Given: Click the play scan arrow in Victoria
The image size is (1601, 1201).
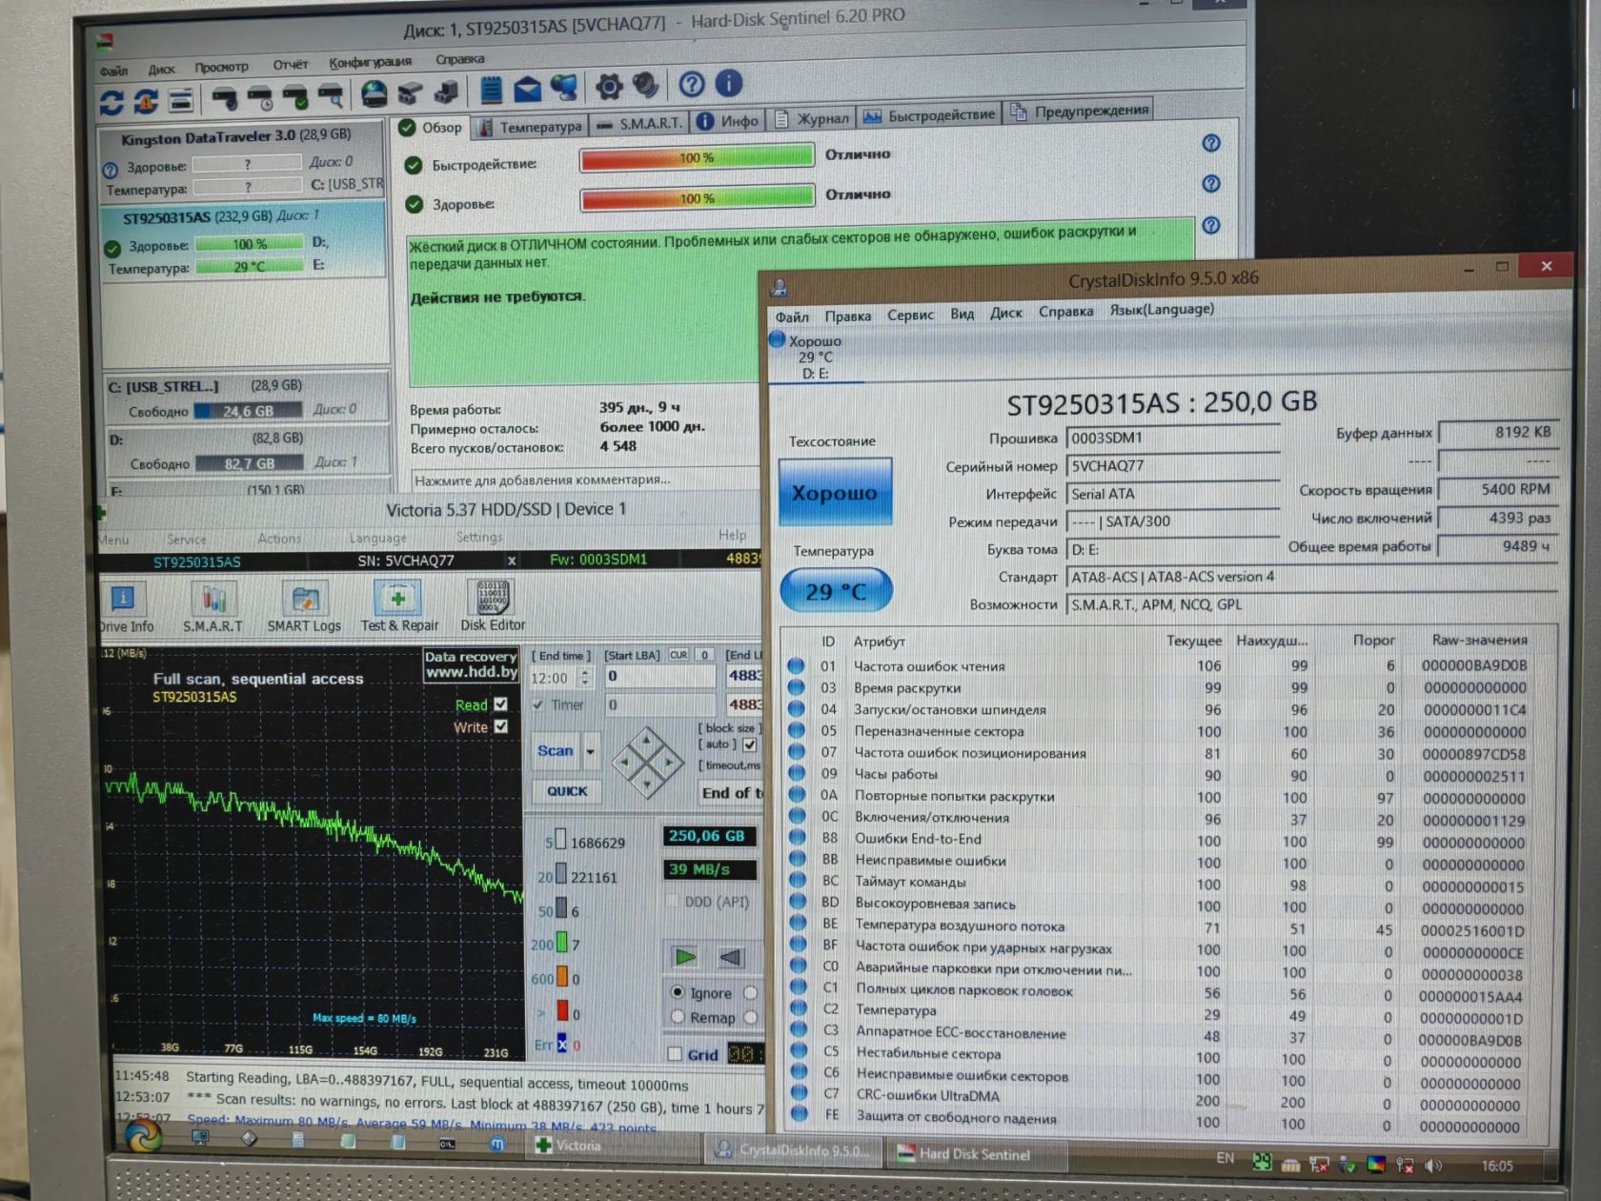Looking at the screenshot, I should (685, 956).
